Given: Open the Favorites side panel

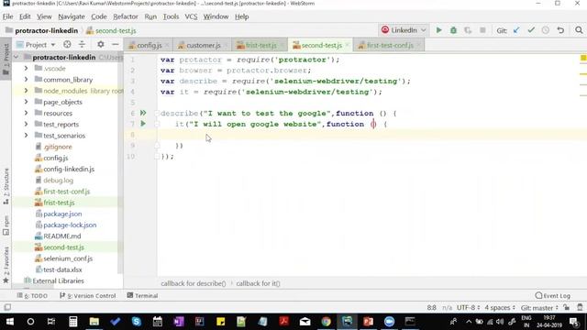Looking at the screenshot, I should [6, 265].
